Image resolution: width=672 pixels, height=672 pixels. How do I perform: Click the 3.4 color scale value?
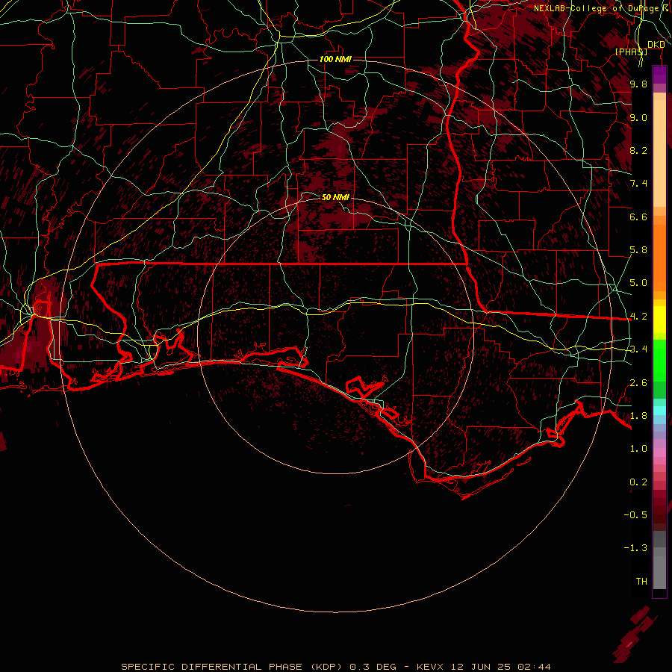[x=638, y=349]
